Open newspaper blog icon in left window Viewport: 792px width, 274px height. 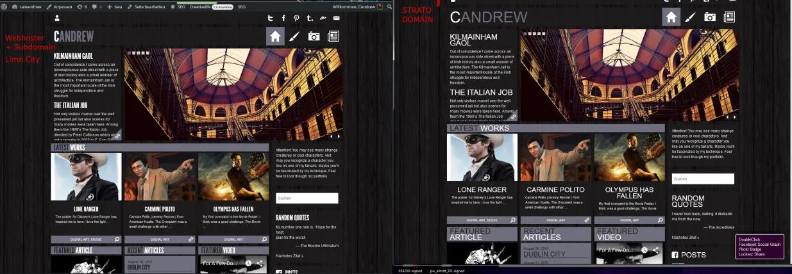tap(333, 36)
